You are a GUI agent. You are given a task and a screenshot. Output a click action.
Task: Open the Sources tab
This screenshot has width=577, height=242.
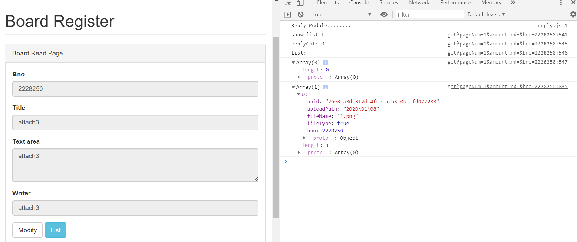click(x=389, y=3)
